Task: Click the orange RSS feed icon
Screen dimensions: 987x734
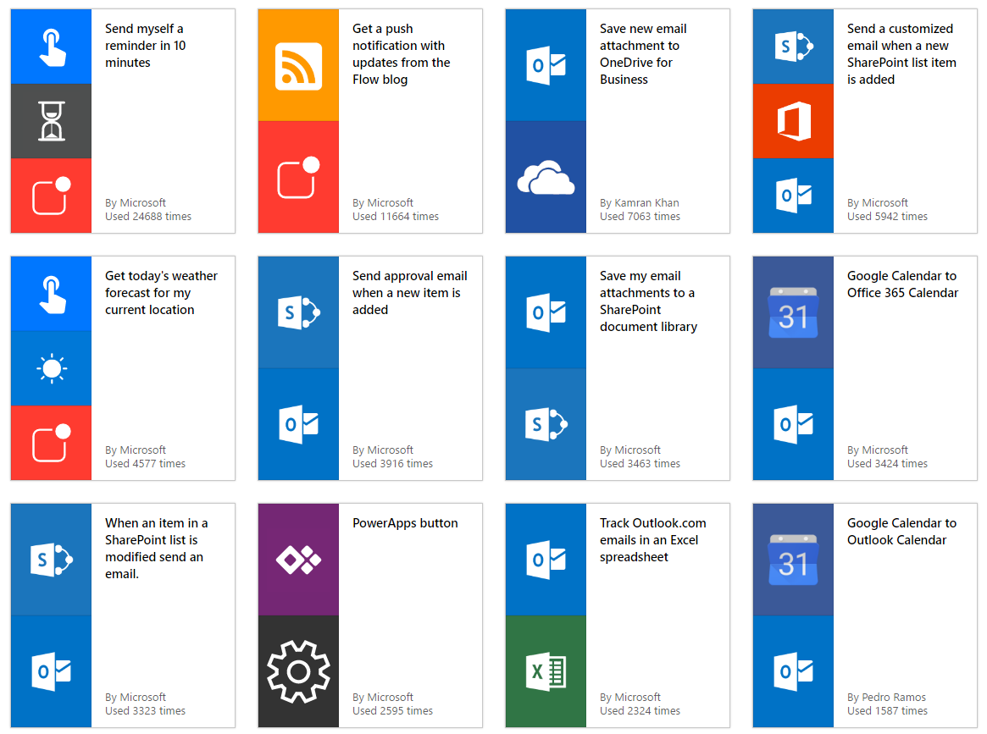Action: (298, 65)
